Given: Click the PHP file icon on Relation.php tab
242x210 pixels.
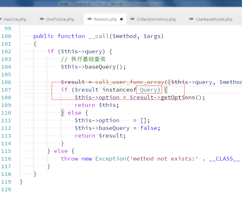Looking at the screenshot, I should click(90, 19).
